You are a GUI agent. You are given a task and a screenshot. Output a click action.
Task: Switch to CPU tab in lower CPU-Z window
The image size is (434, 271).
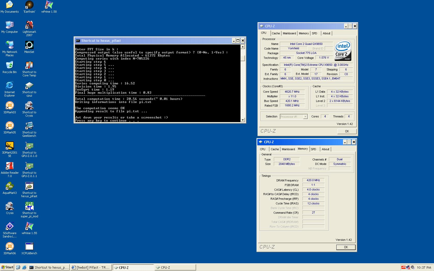pyautogui.click(x=262, y=149)
